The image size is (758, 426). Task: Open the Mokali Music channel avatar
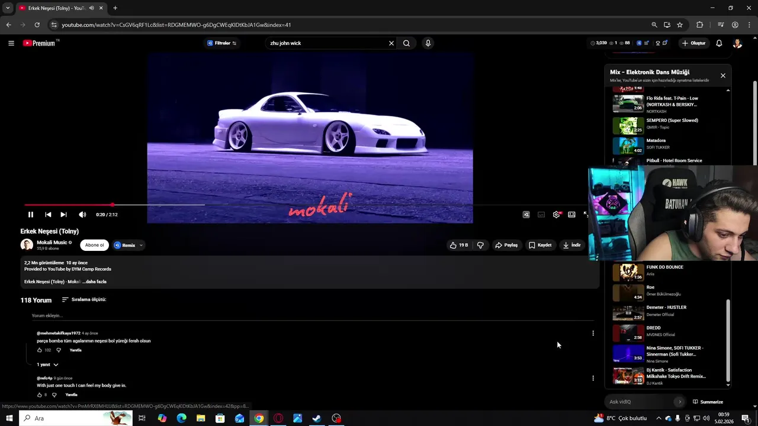point(27,245)
